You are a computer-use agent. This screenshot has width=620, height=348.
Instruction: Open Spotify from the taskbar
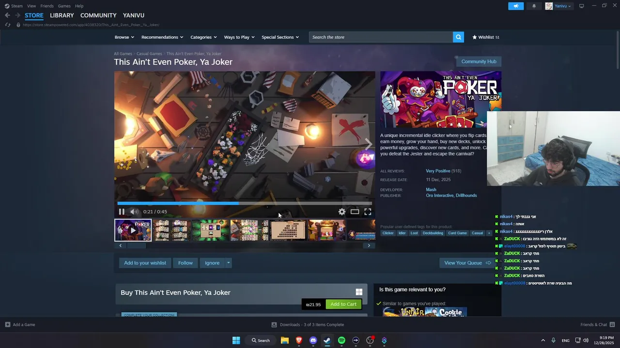pos(341,340)
